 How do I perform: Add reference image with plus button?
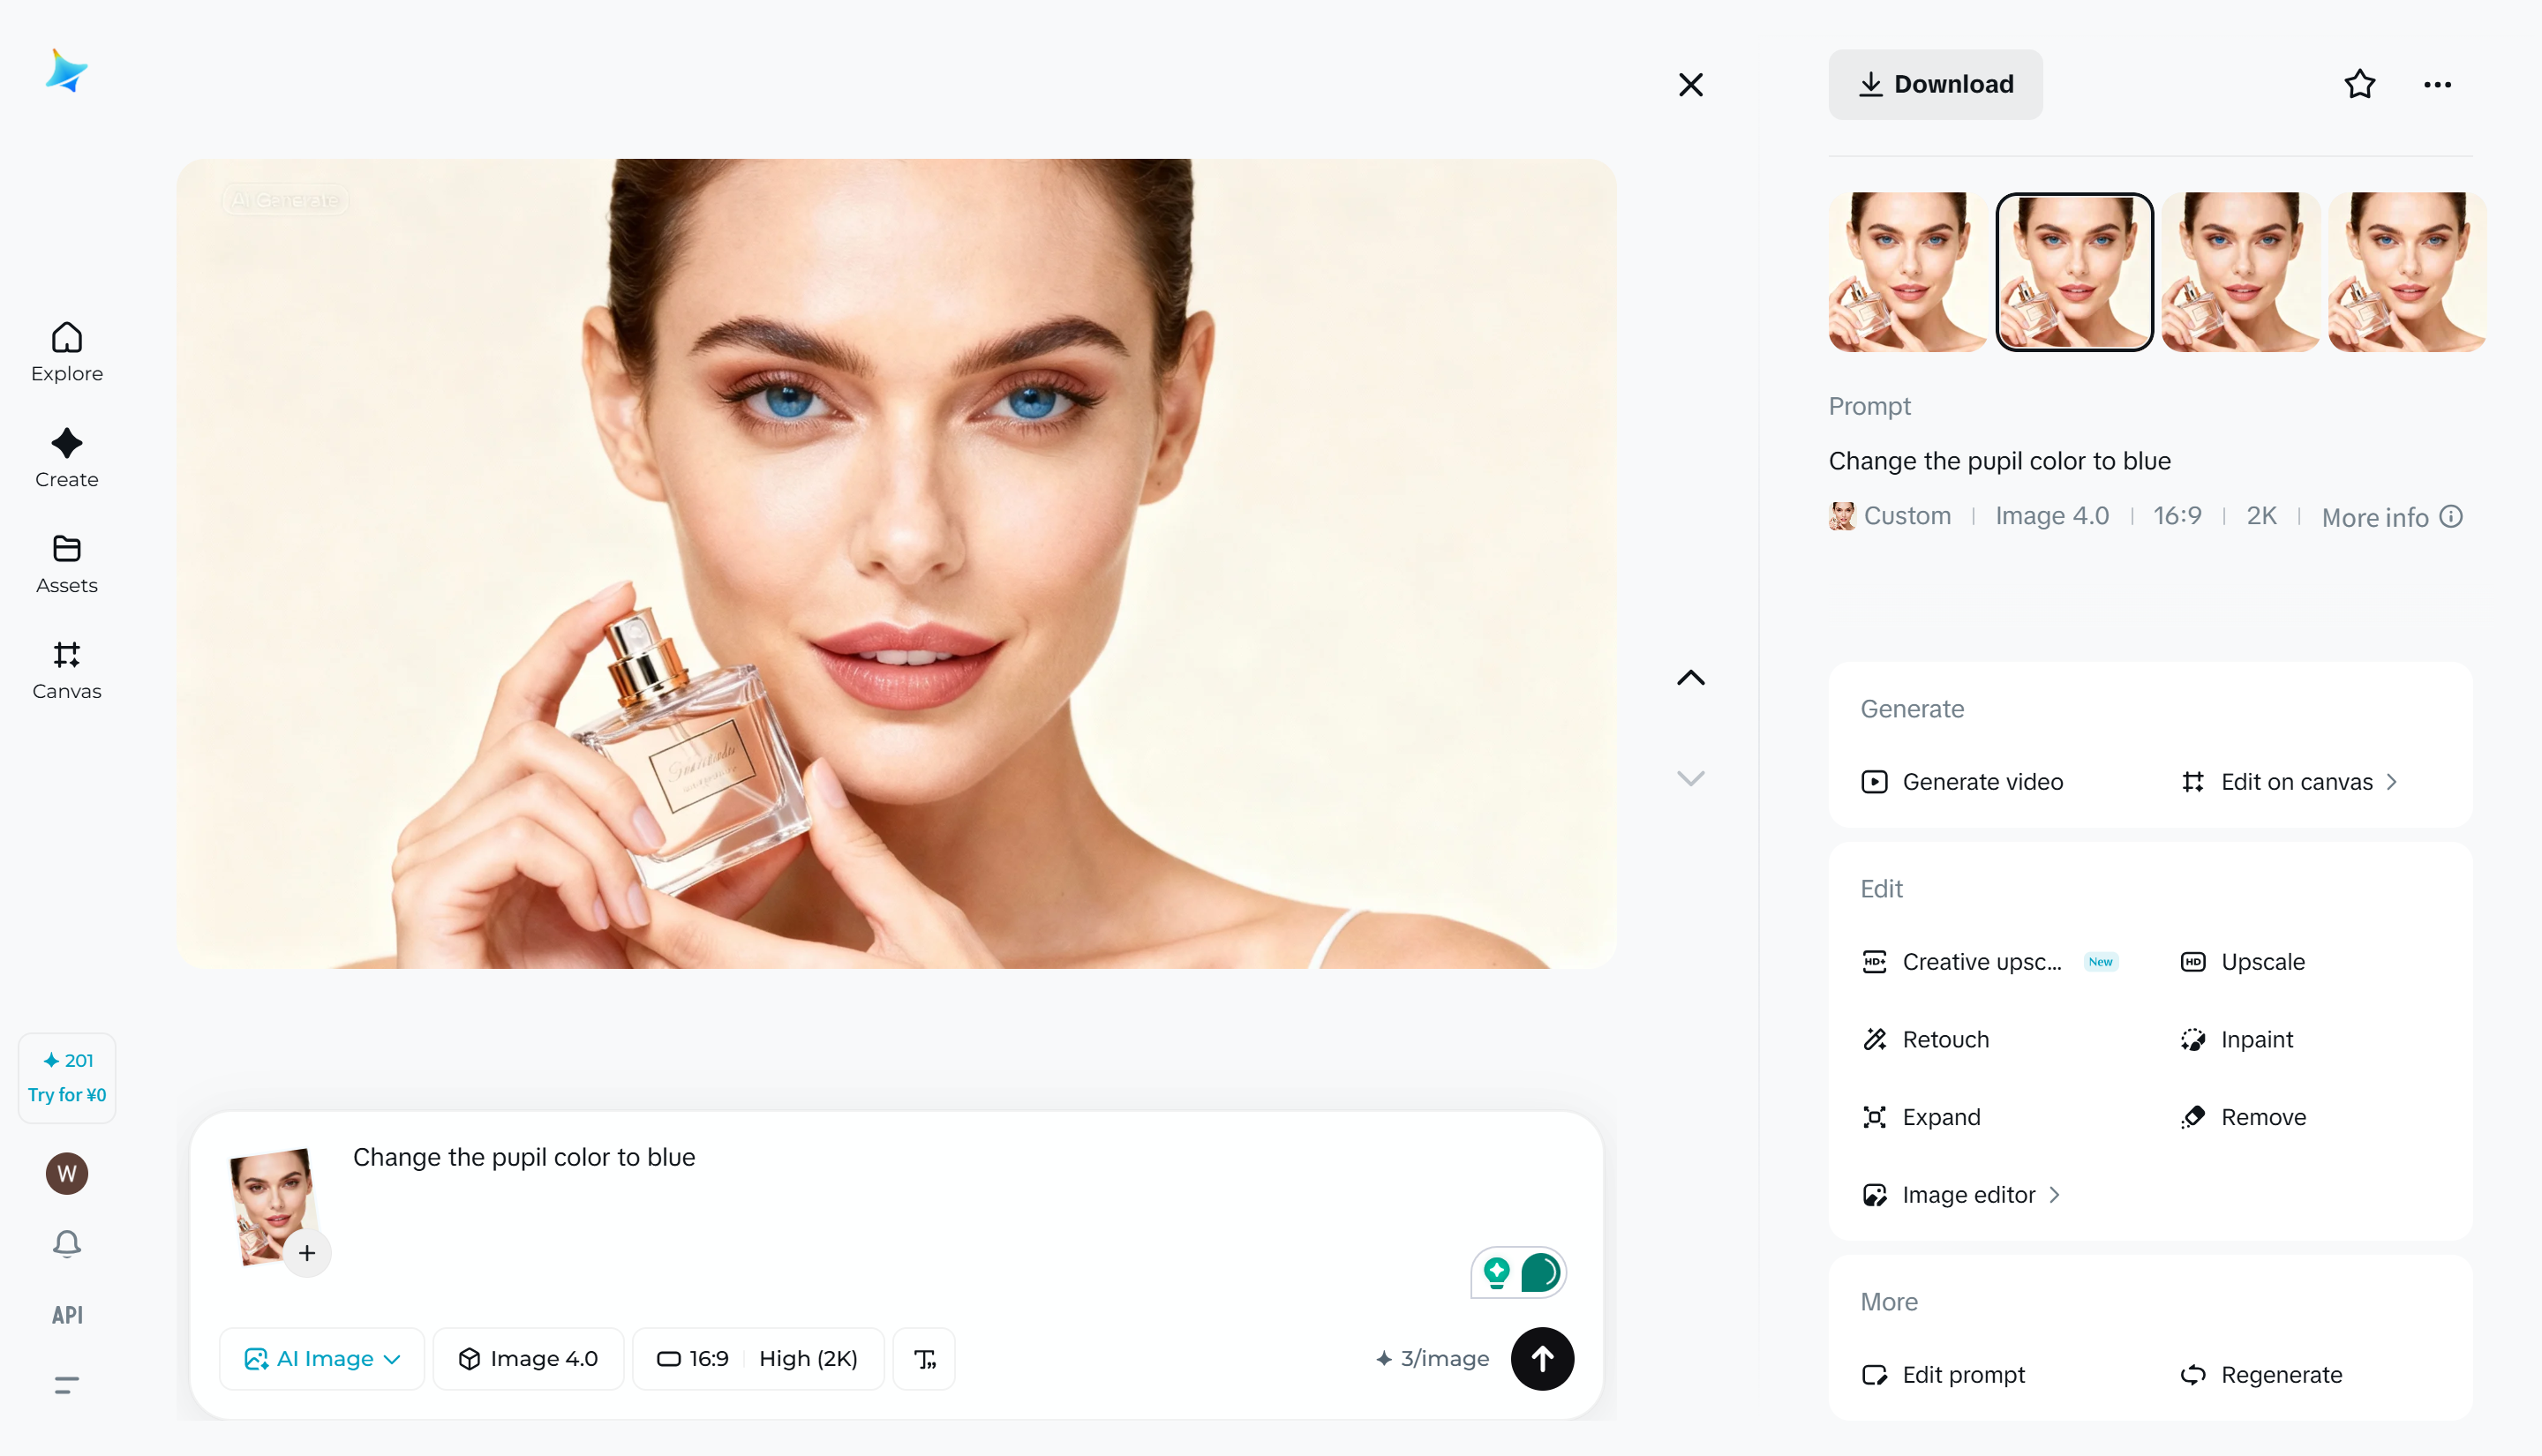(307, 1253)
